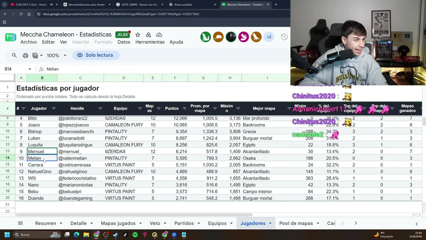Image resolution: width=426 pixels, height=240 pixels.
Task: Open the all sheets list icon
Action: tap(20, 223)
